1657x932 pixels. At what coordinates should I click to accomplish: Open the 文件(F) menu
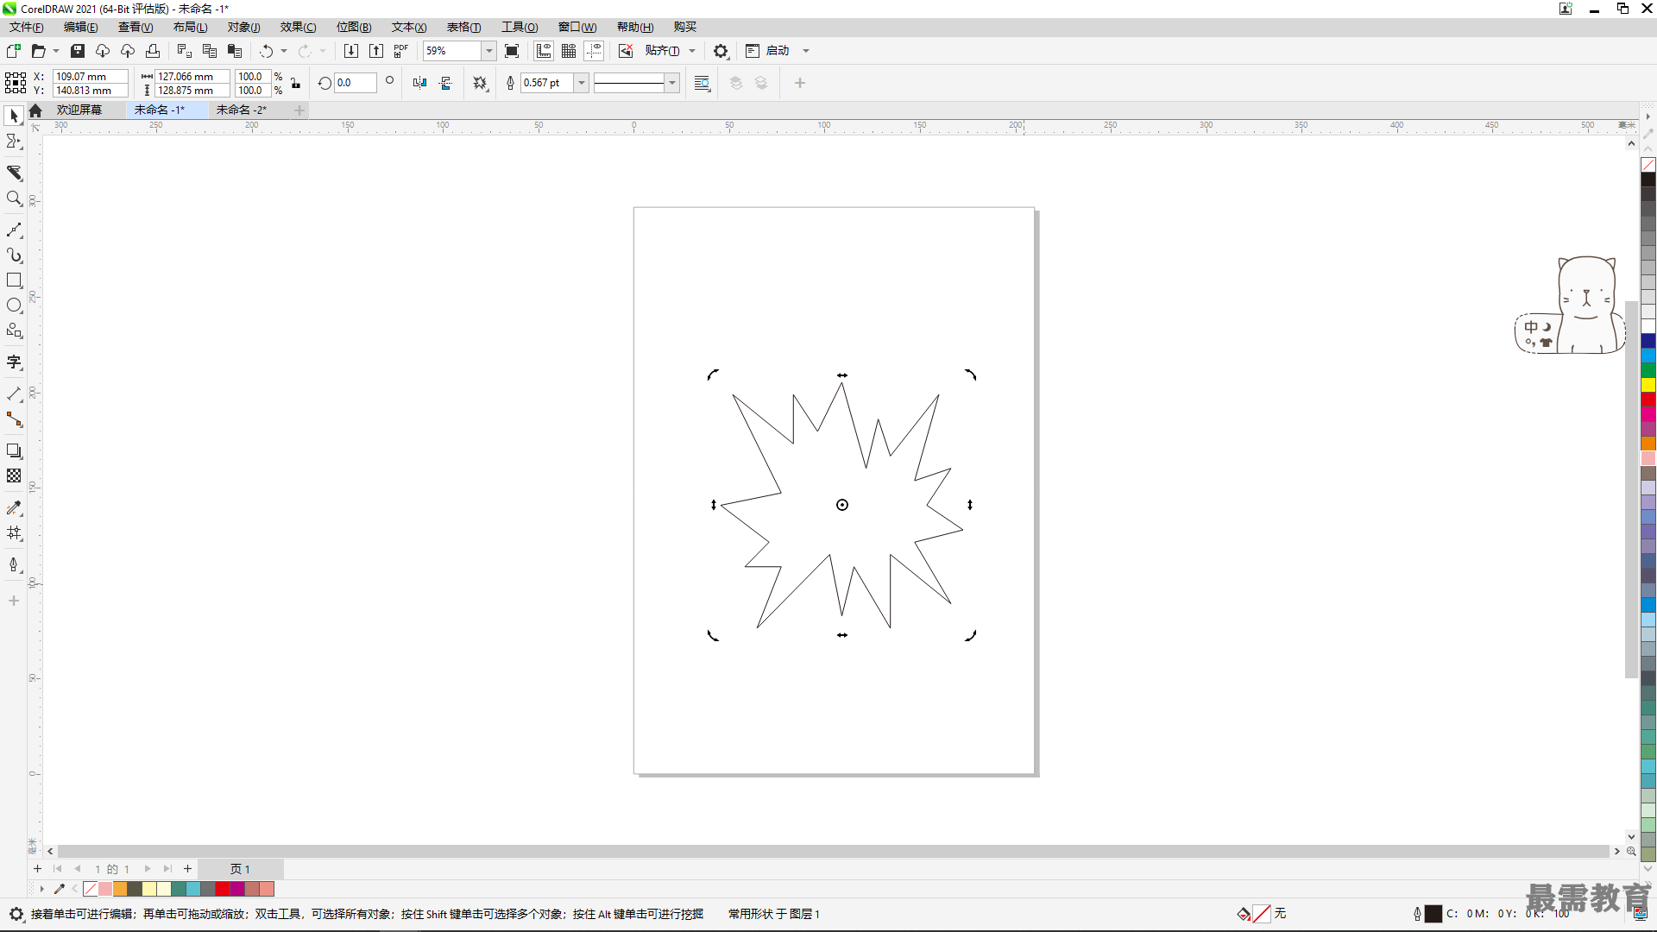(27, 28)
